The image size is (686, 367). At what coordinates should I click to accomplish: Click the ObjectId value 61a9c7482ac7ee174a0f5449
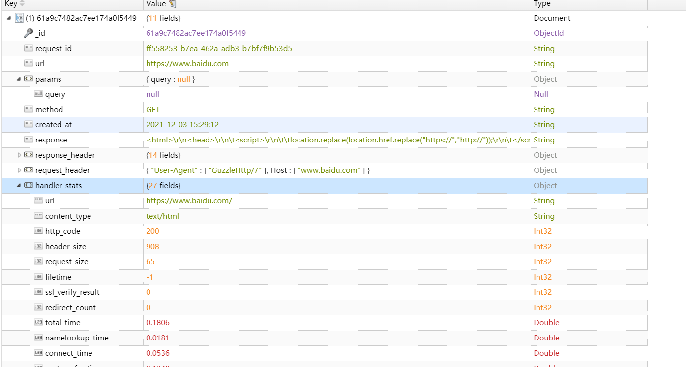click(x=196, y=33)
